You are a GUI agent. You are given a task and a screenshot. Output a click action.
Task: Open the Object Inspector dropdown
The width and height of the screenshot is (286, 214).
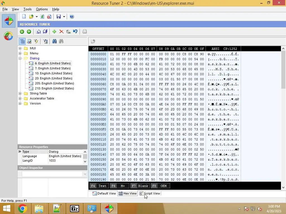coord(85,174)
